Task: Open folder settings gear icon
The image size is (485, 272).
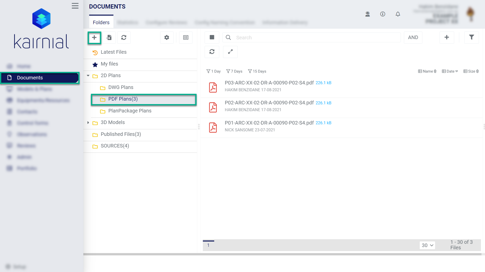Action: (x=167, y=38)
